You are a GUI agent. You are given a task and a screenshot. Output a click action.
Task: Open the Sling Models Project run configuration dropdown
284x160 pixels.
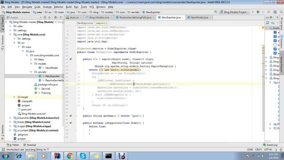(235, 12)
